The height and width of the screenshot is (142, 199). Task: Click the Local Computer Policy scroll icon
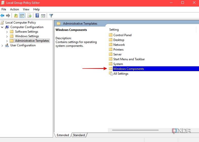(x=2, y=23)
